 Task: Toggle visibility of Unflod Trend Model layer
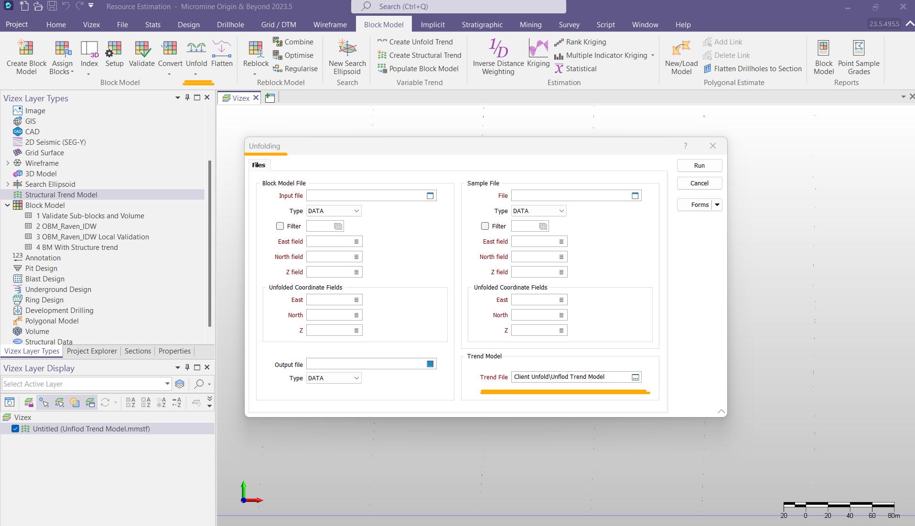[x=15, y=429]
